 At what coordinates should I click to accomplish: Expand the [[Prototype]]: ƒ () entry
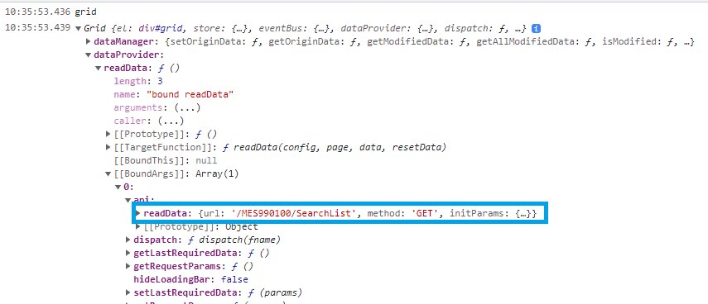click(x=108, y=134)
